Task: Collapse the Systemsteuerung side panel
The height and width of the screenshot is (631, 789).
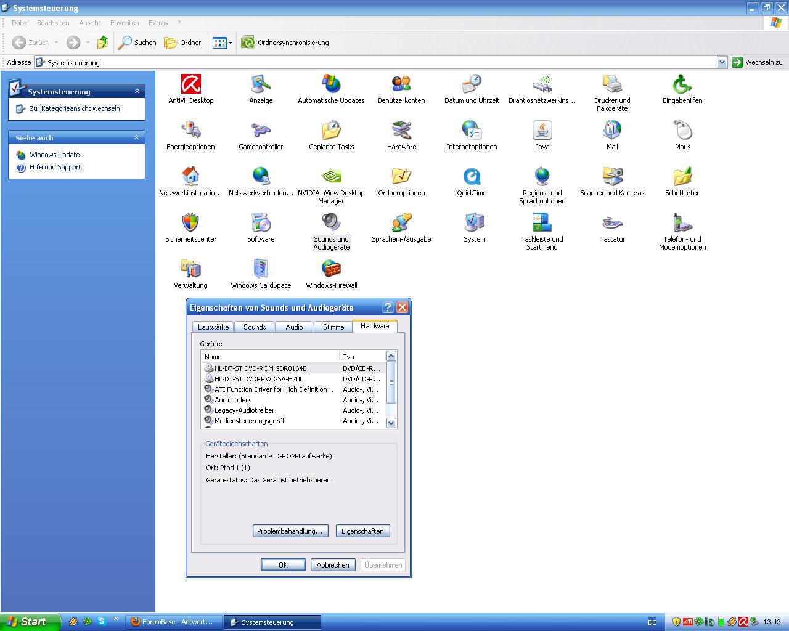Action: [x=137, y=91]
